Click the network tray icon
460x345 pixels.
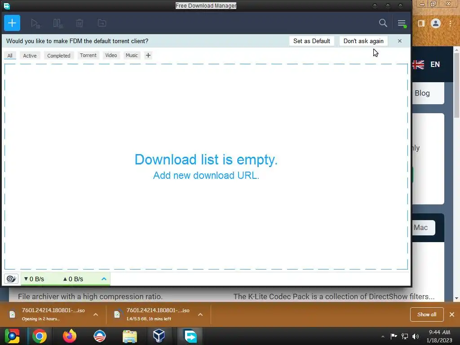405,336
